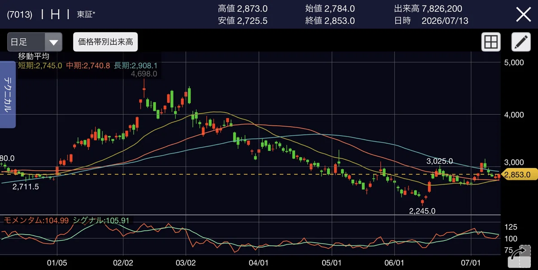Viewport: 538px width, 270px height.
Task: Tap the 移動平均 heading
Action: 34,56
